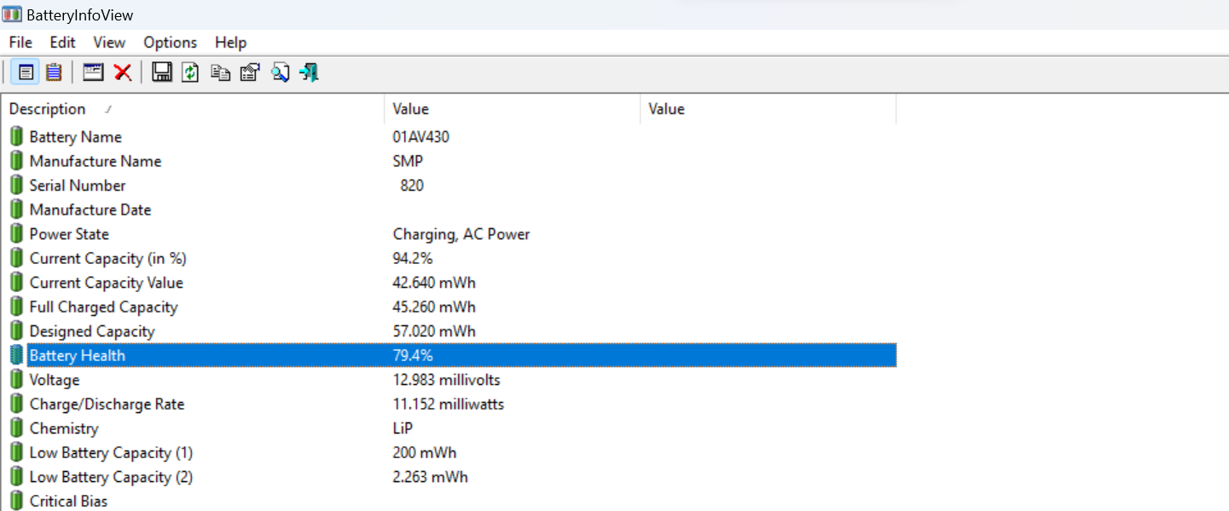Select the Show Battery Information toolbar icon
Screen dimensions: 1229x511
click(26, 72)
